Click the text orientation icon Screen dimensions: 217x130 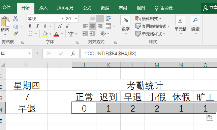[x=103, y=34]
